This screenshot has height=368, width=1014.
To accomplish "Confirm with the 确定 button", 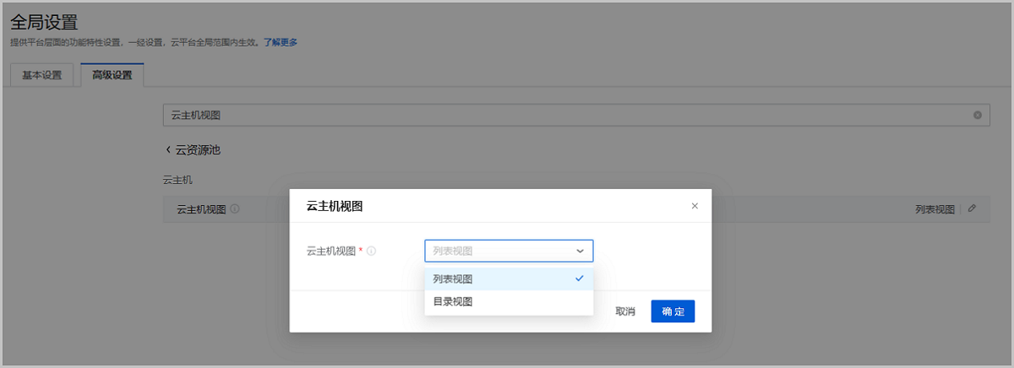I will click(x=673, y=311).
